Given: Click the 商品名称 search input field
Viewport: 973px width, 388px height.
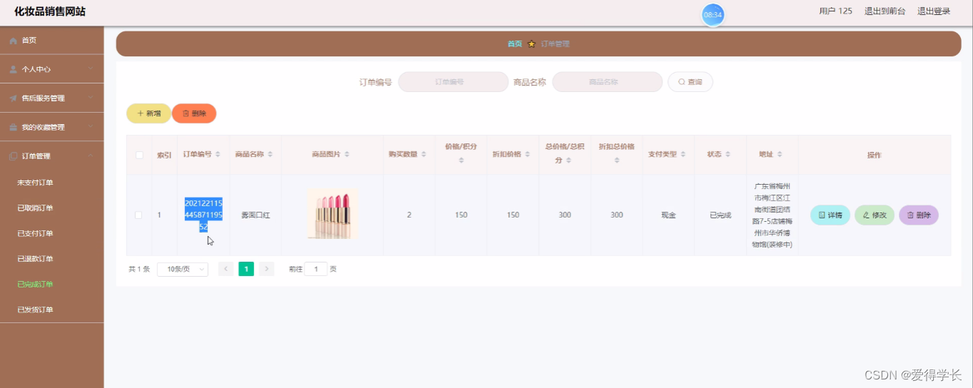Looking at the screenshot, I should [608, 82].
